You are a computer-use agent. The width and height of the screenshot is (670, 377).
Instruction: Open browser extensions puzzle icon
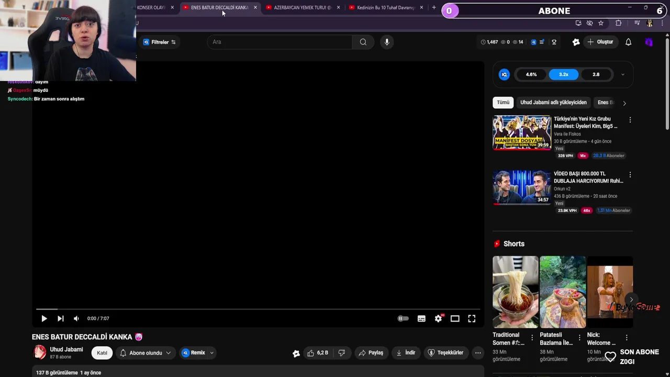coord(619,23)
